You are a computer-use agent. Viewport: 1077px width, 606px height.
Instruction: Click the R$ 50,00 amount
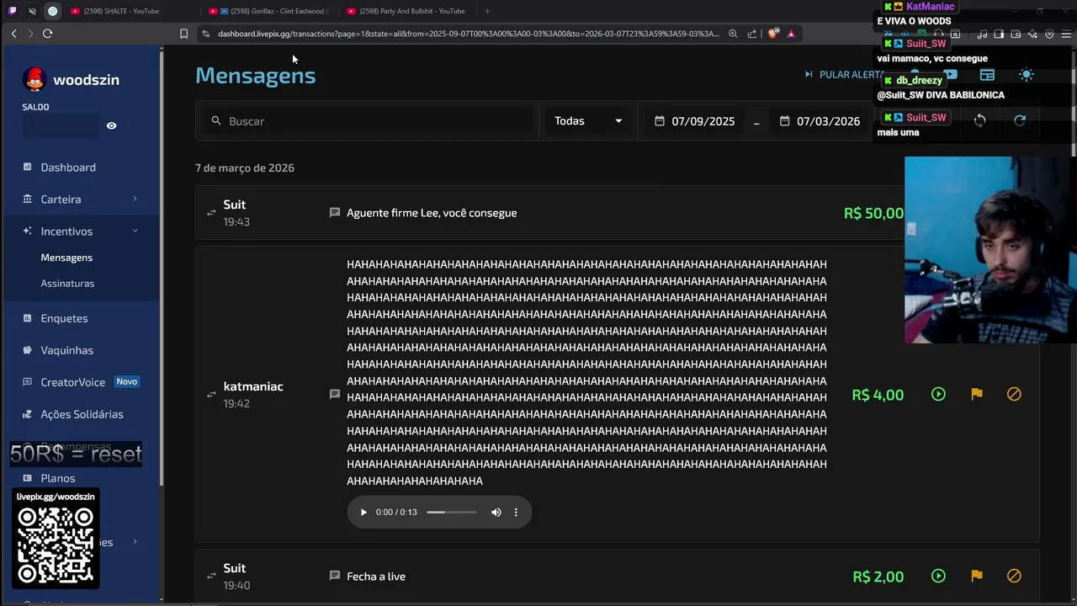pyautogui.click(x=873, y=213)
